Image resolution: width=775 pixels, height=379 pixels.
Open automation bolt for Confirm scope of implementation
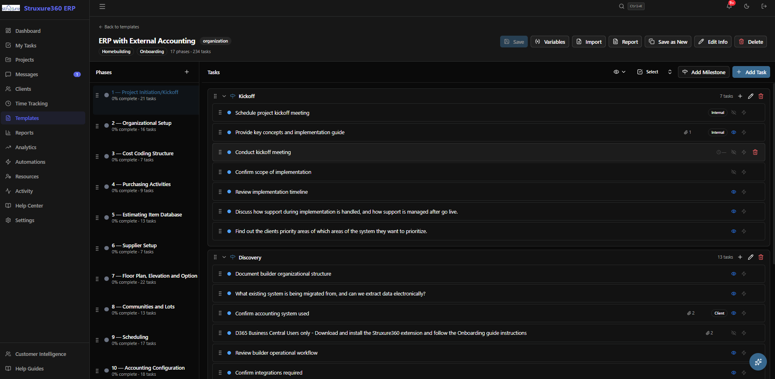coord(744,172)
